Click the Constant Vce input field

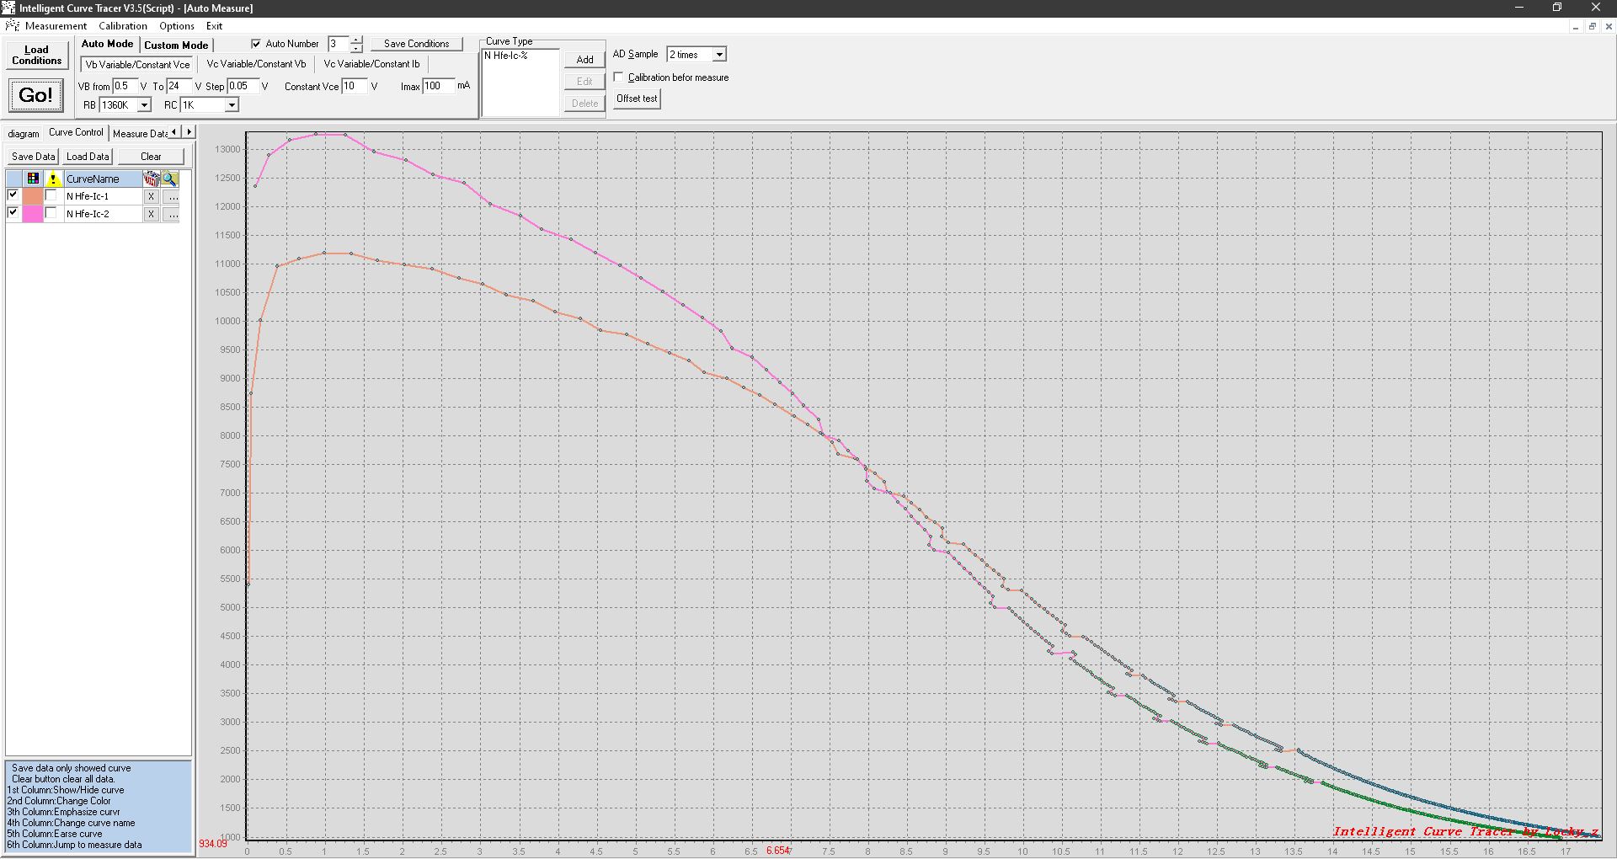point(355,86)
